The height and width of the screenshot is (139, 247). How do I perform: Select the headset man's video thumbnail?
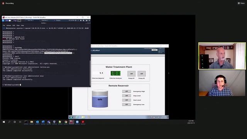[x=222, y=83]
